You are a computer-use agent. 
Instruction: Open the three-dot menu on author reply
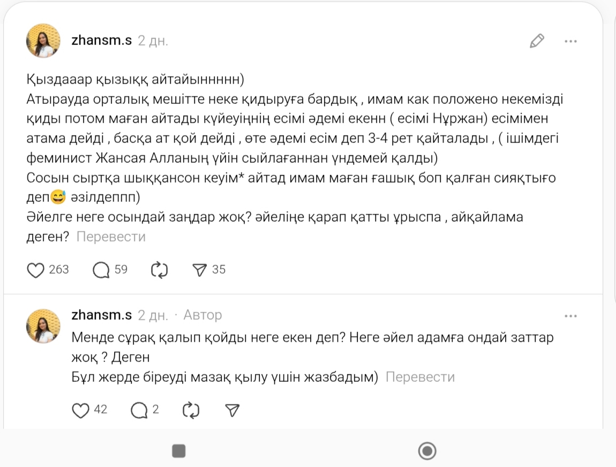coord(570,317)
